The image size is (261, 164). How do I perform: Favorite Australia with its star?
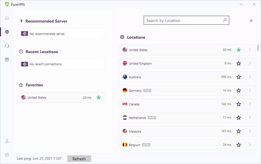click(x=239, y=77)
